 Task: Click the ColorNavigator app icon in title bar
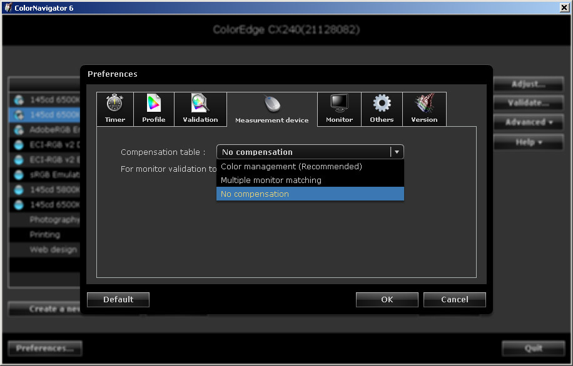pyautogui.click(x=8, y=7)
